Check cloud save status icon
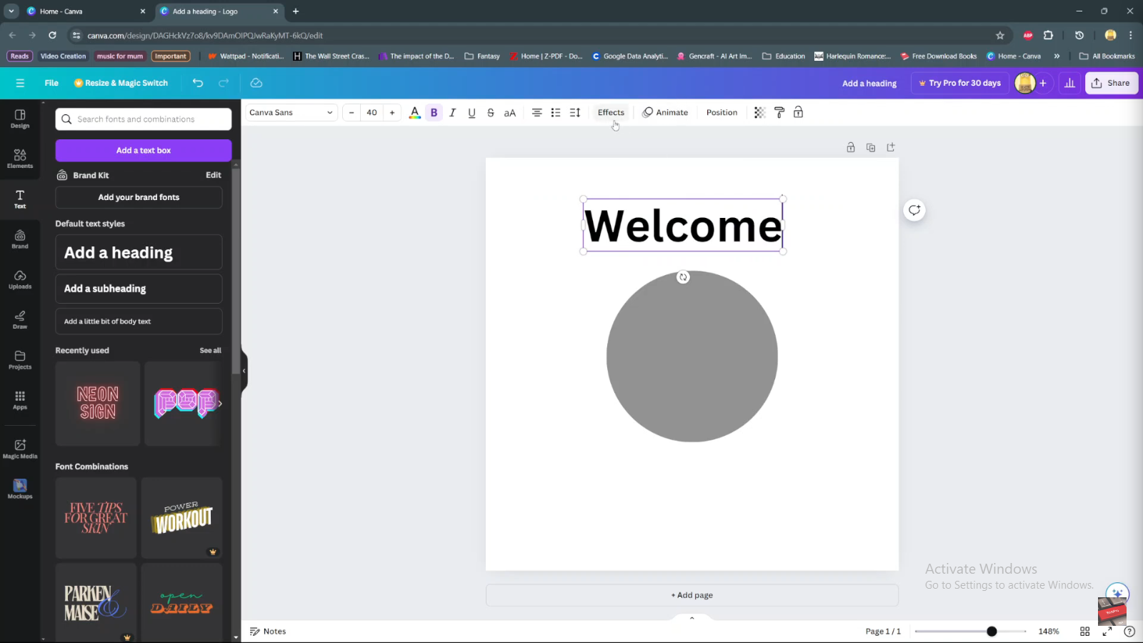Image resolution: width=1143 pixels, height=643 pixels. pos(256,83)
